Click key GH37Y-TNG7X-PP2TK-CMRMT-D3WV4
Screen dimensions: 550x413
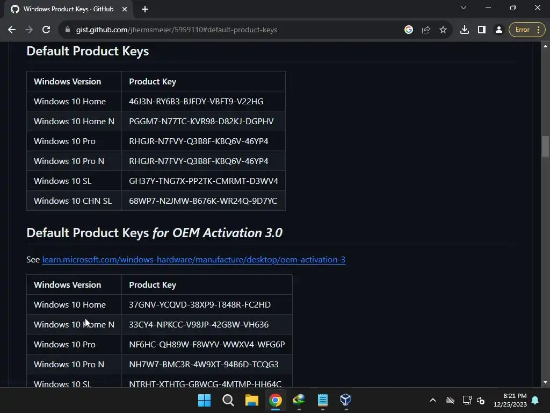coord(204,181)
